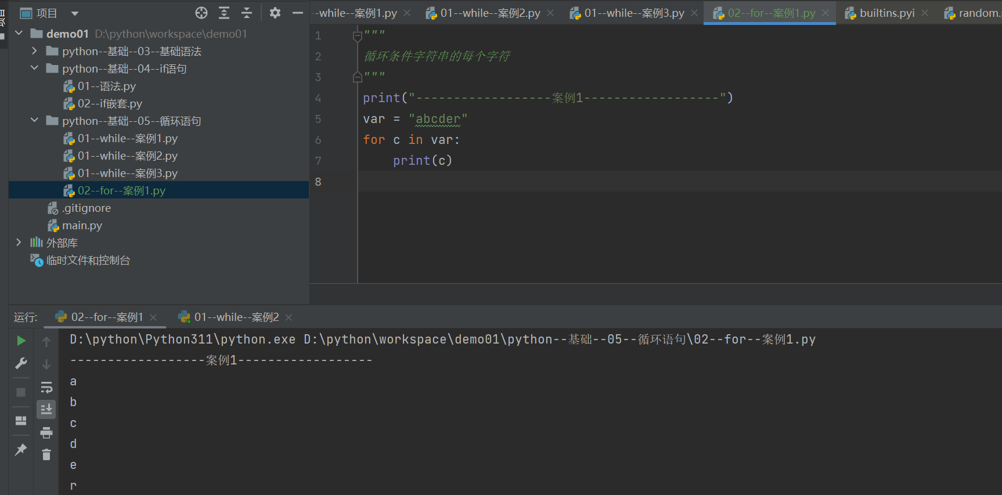Click line number 5 in gutter
The image size is (1002, 495).
318,119
